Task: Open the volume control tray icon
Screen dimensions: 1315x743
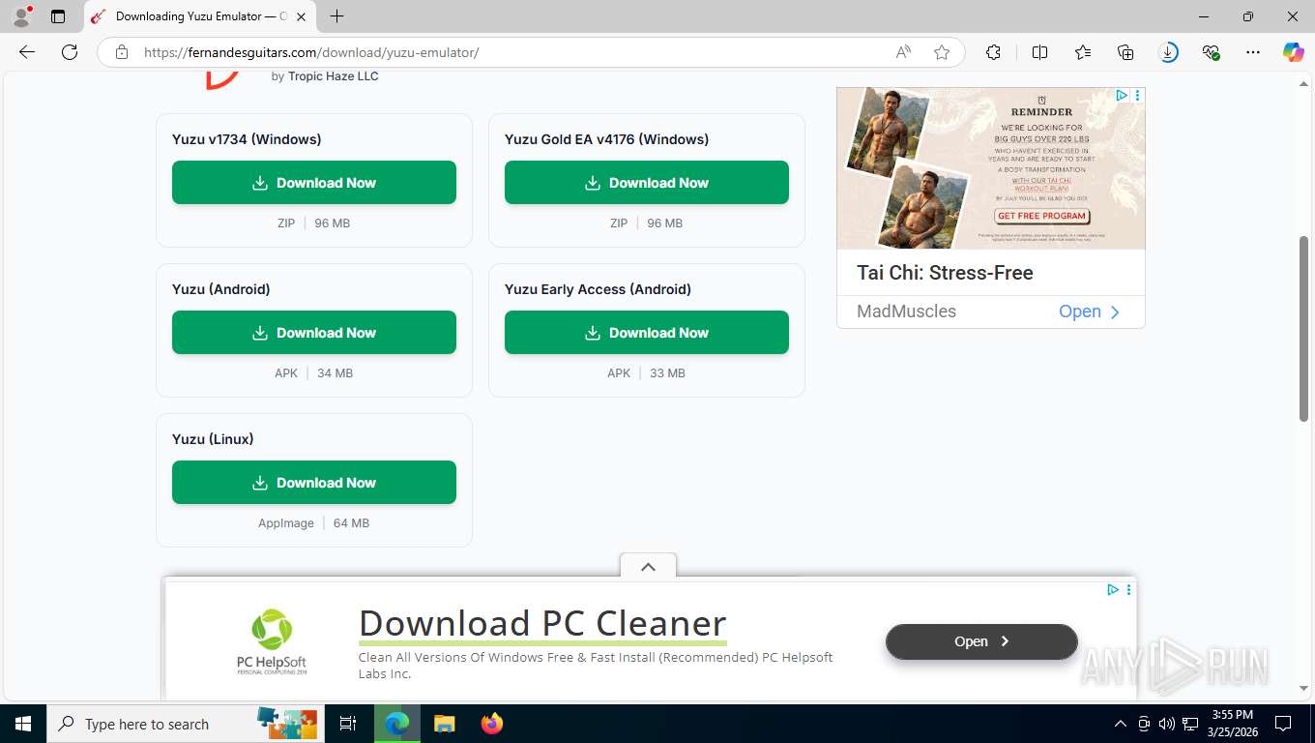Action: (1167, 724)
